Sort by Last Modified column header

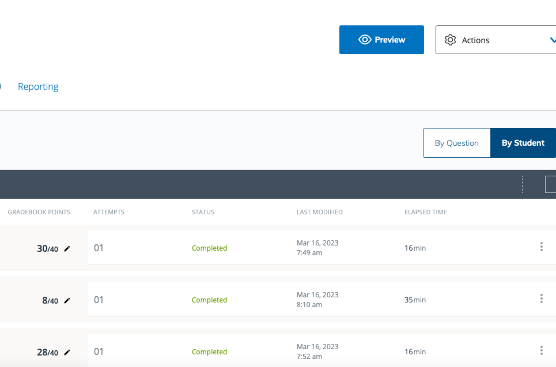pyautogui.click(x=320, y=212)
